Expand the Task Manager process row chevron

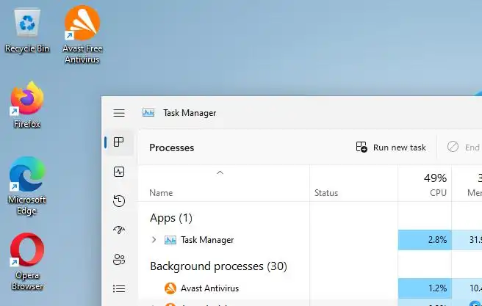click(x=154, y=240)
